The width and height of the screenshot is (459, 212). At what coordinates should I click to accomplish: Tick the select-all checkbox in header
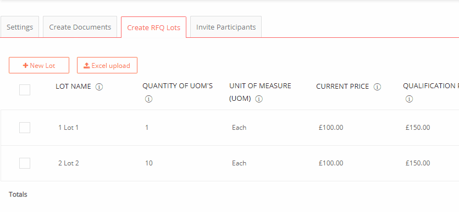click(25, 90)
